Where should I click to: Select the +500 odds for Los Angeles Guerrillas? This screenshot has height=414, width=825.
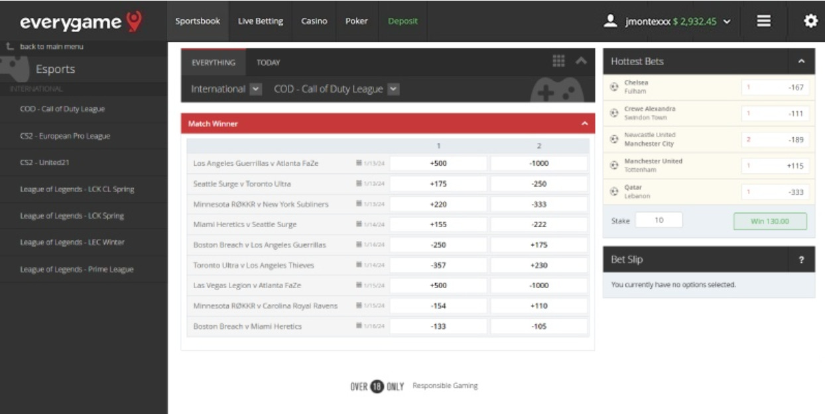click(x=438, y=164)
